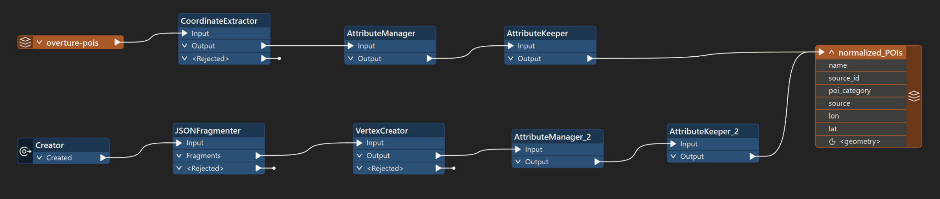Click the VertexCreator Input port arrow

[x=359, y=143]
